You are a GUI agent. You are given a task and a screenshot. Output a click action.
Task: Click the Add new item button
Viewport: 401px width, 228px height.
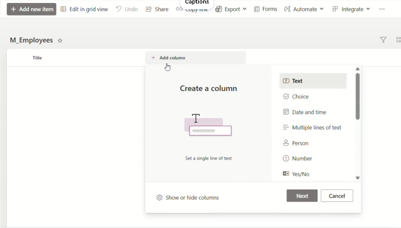[31, 9]
